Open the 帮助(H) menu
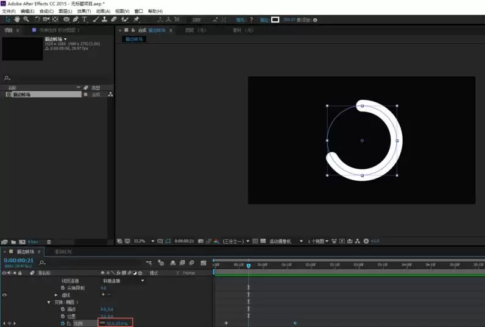The width and height of the screenshot is (485, 327). [x=155, y=11]
